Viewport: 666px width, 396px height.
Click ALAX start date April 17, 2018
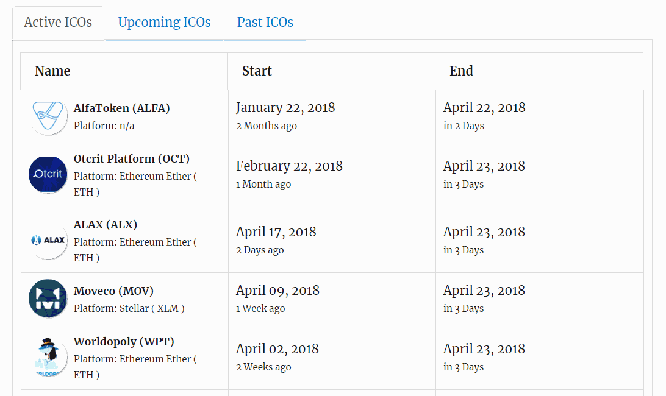pyautogui.click(x=276, y=232)
